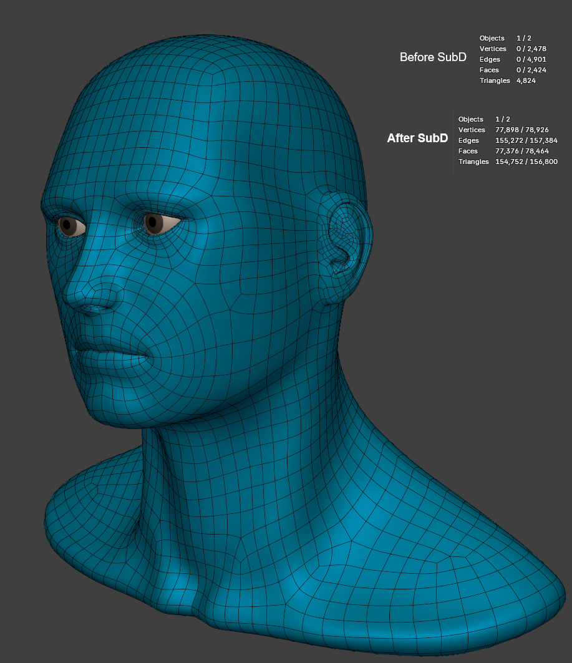Click the "1 / 2" objects value in Before SubD
Viewport: 572px width, 663px height.
(524, 38)
